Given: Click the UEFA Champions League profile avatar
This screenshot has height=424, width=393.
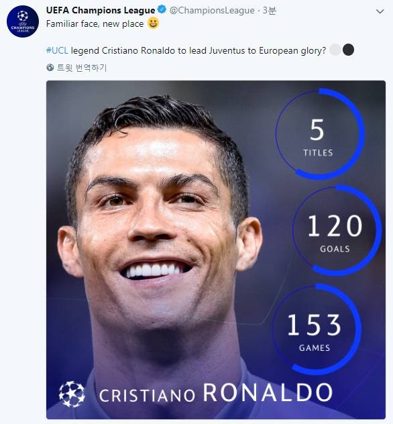Looking at the screenshot, I should (23, 21).
